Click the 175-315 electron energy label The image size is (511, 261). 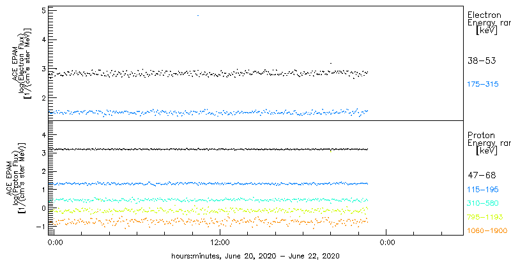(483, 85)
